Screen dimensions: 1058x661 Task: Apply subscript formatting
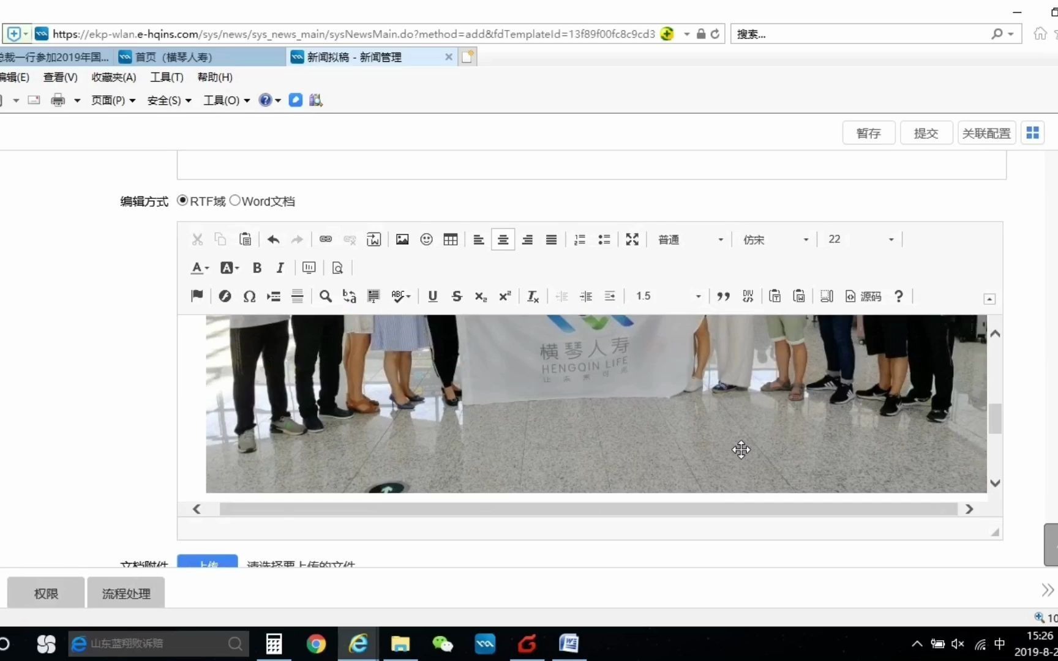[481, 296]
